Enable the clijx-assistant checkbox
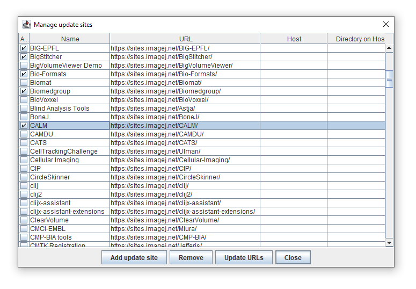Screen dimensions: 416x289 [x=24, y=203]
